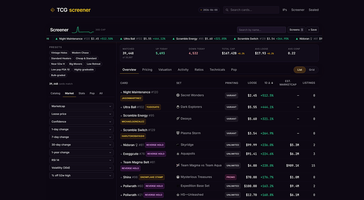Open the Volatility (30d) filter dropdown
The image size is (364, 200).
click(x=81, y=168)
